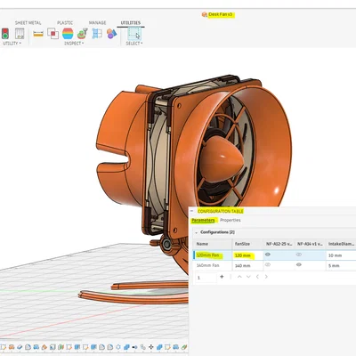Click the colored shapes Inspect icon
356x356 pixels.
(111, 34)
